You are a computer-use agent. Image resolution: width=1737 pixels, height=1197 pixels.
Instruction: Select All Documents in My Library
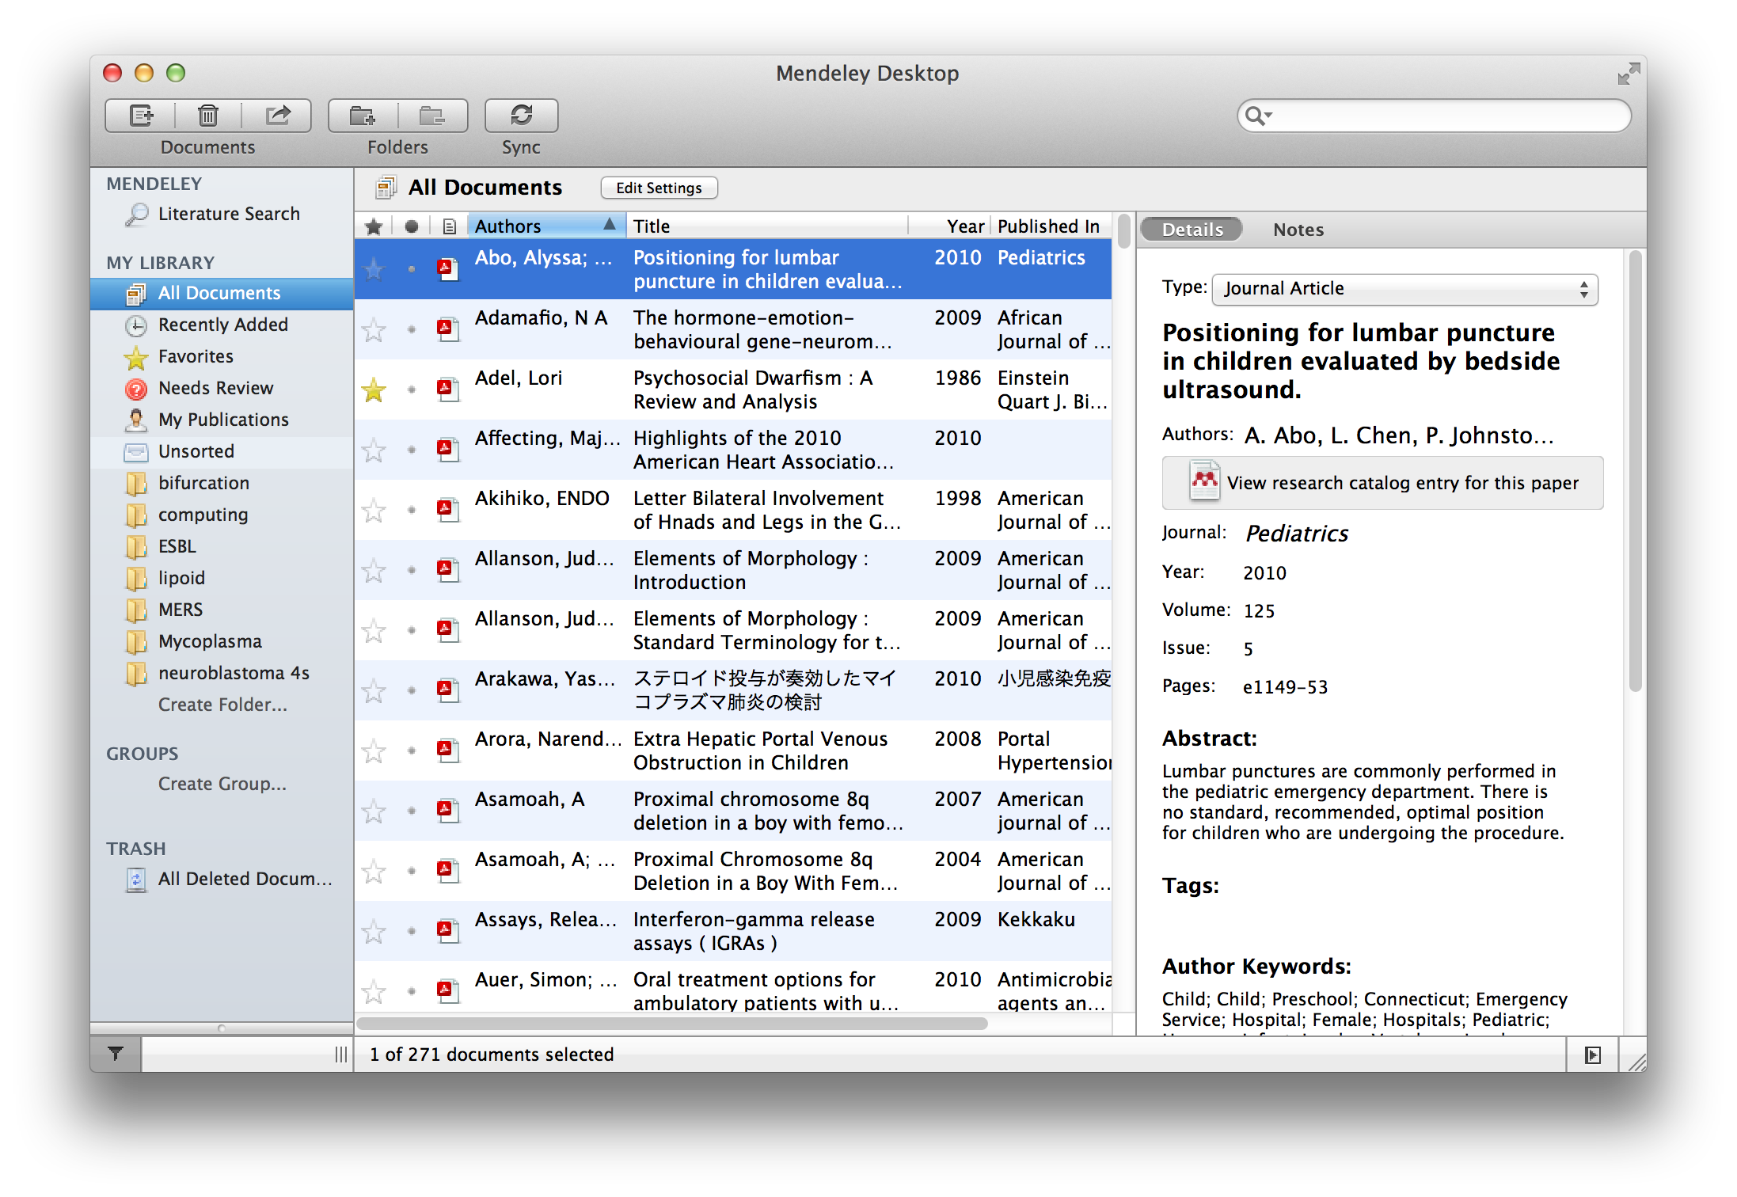[x=222, y=293]
